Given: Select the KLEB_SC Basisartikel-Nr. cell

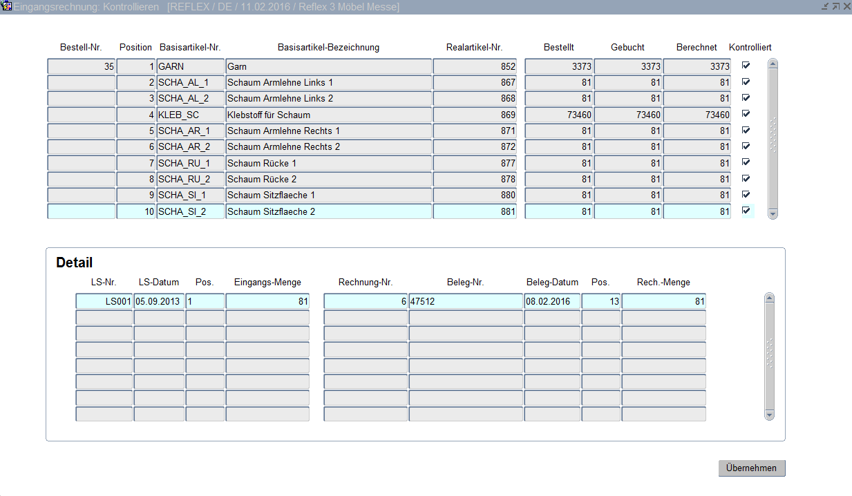Looking at the screenshot, I should [x=191, y=115].
